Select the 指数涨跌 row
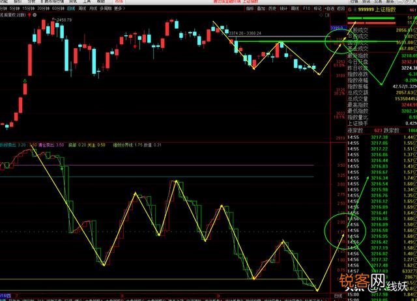 tap(382, 74)
